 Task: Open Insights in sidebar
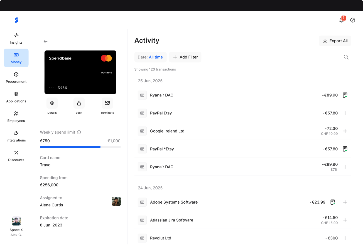16,38
